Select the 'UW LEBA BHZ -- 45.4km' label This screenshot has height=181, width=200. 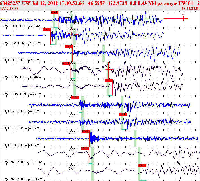(22, 77)
